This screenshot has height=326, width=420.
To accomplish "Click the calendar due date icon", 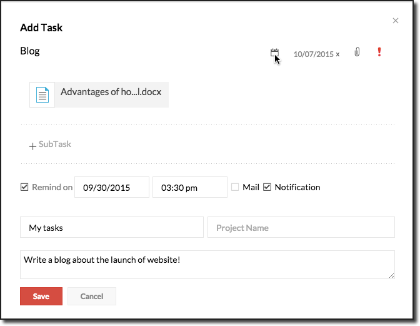I will [274, 53].
